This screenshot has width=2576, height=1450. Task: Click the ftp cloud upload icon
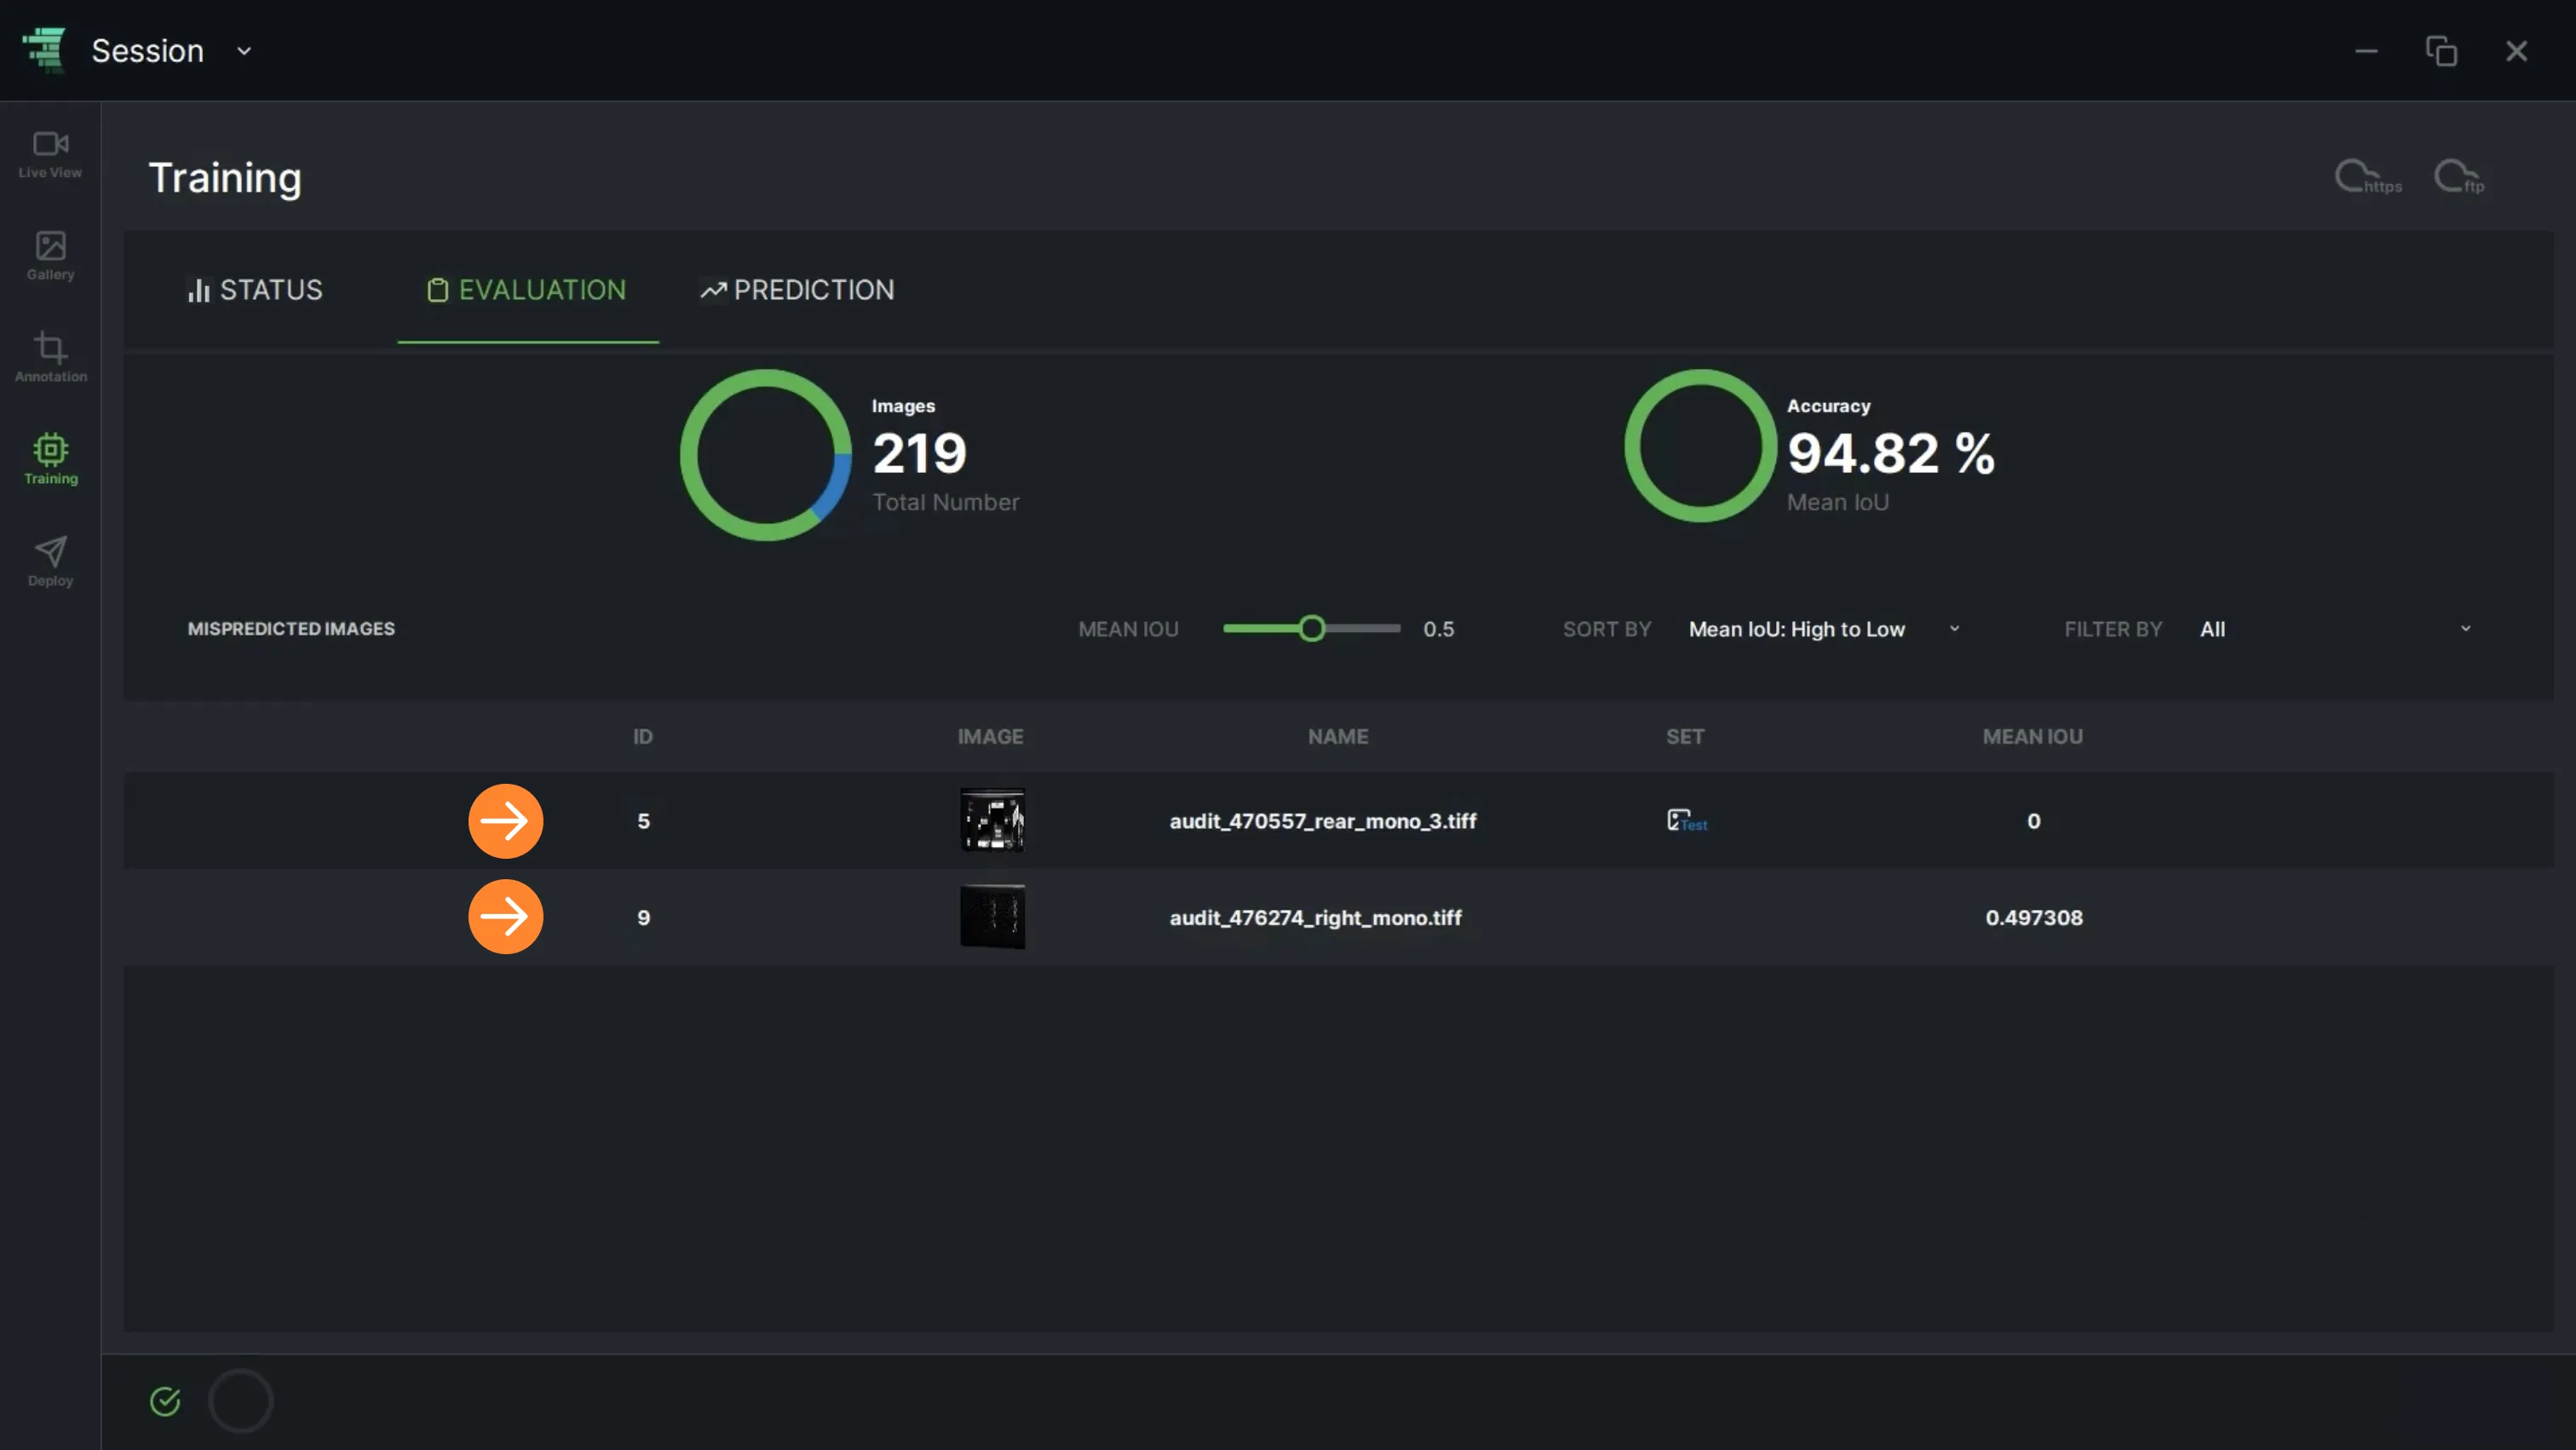[x=2459, y=177]
